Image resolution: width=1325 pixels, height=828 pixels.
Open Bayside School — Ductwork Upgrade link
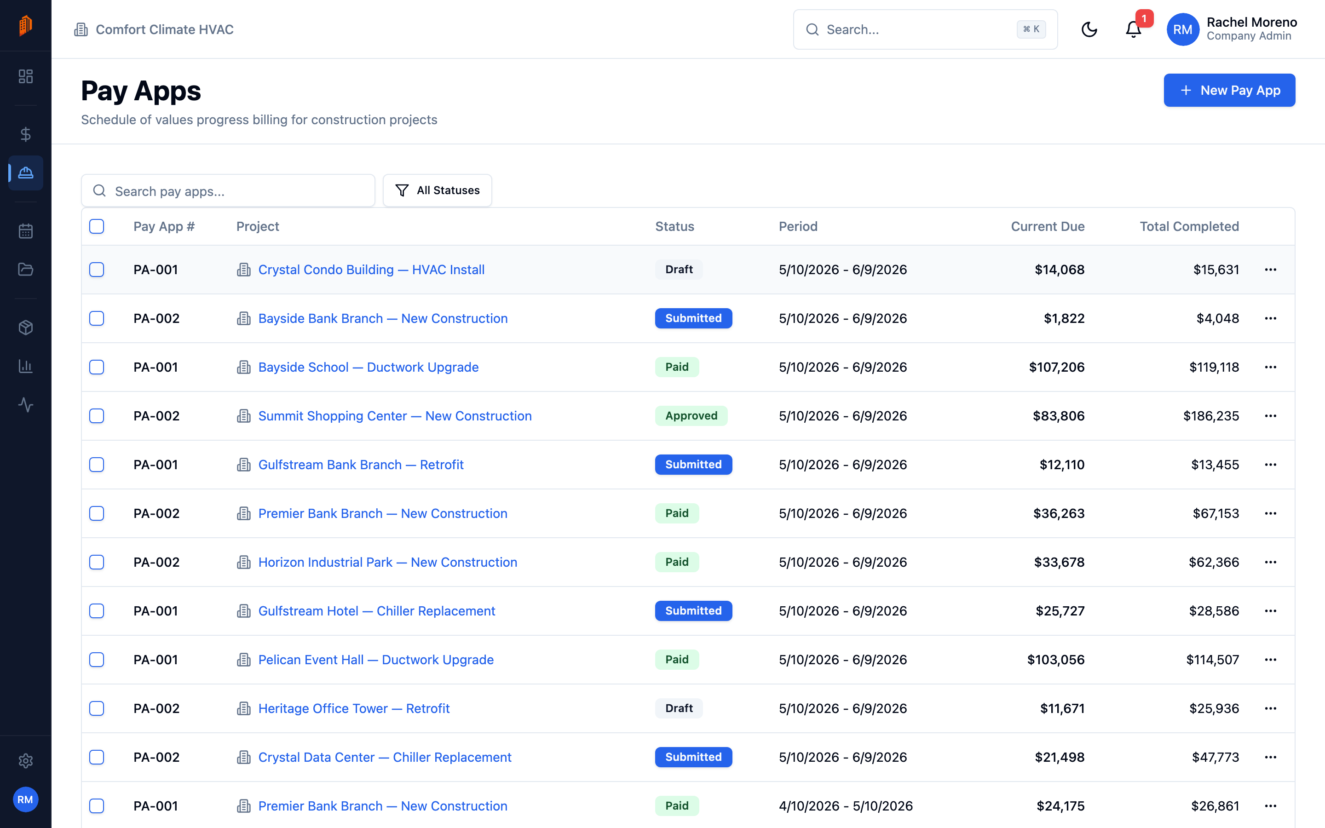[x=369, y=367]
